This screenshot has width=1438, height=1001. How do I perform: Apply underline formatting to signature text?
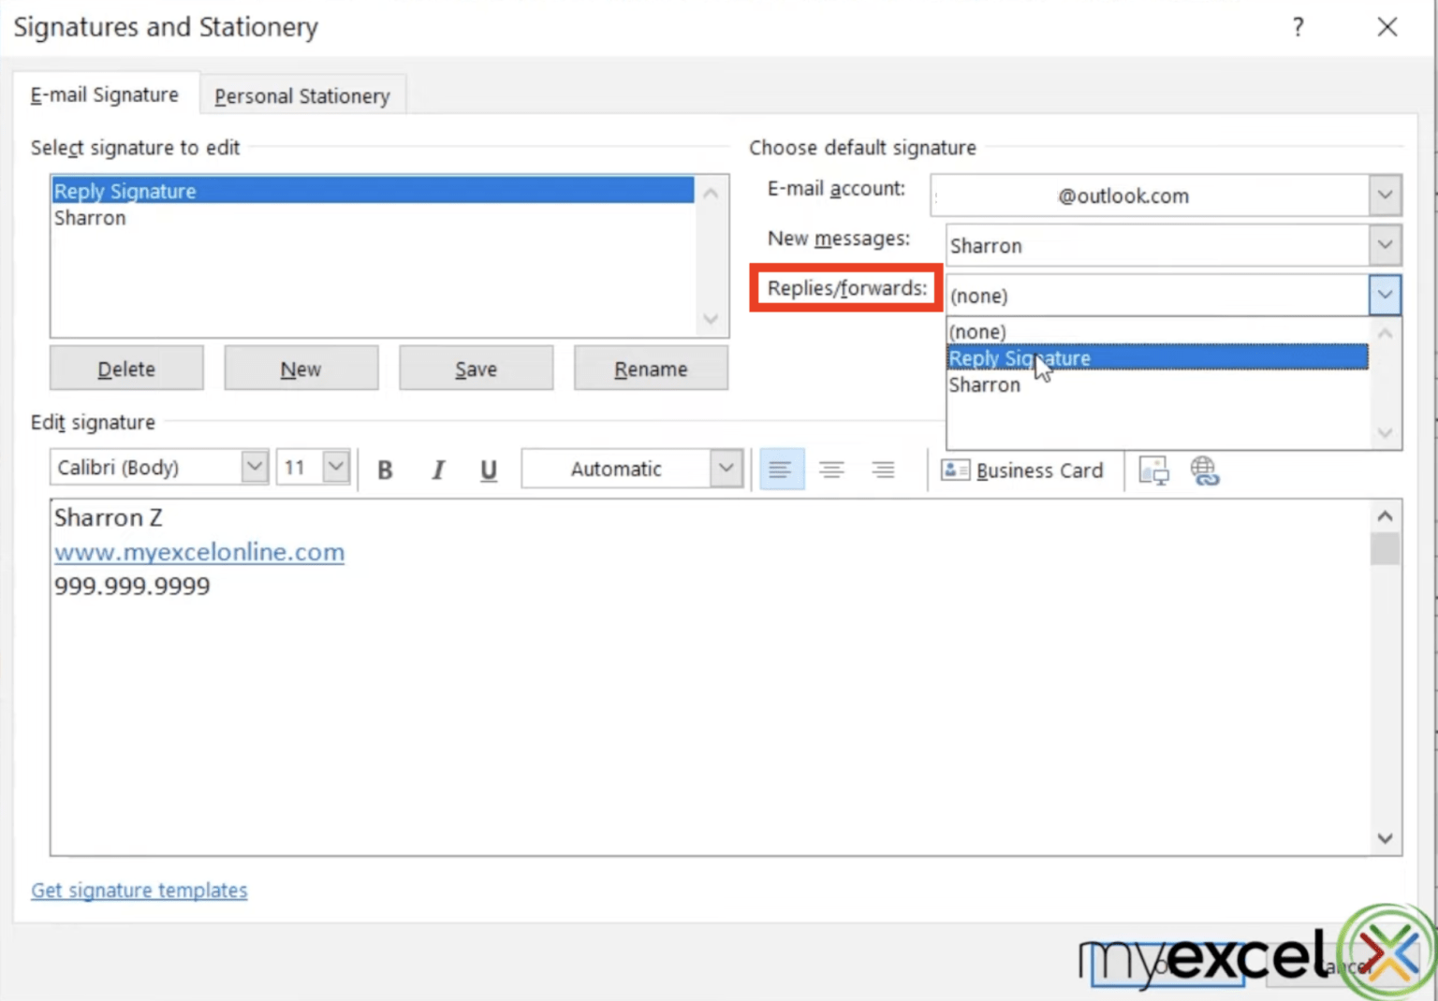click(x=488, y=471)
